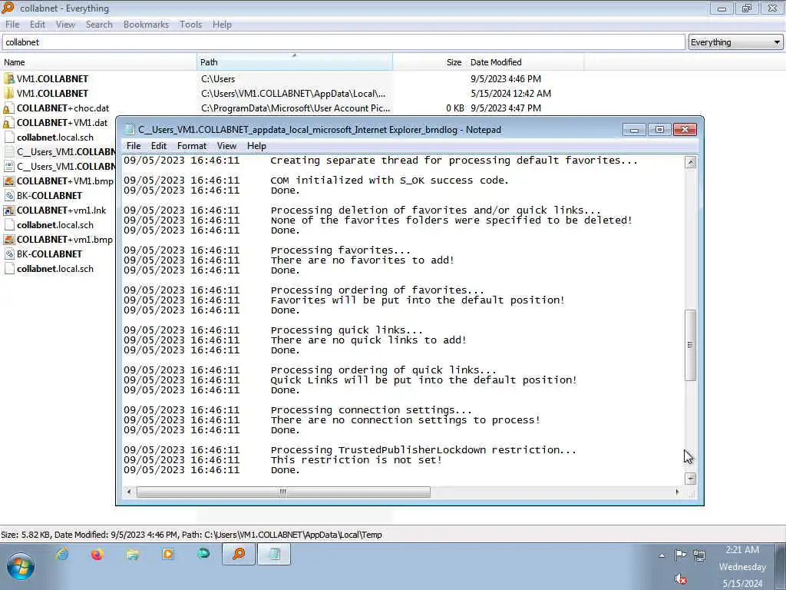Switch to Notepad taskbar button
Screen dimensions: 786x590
[274, 555]
